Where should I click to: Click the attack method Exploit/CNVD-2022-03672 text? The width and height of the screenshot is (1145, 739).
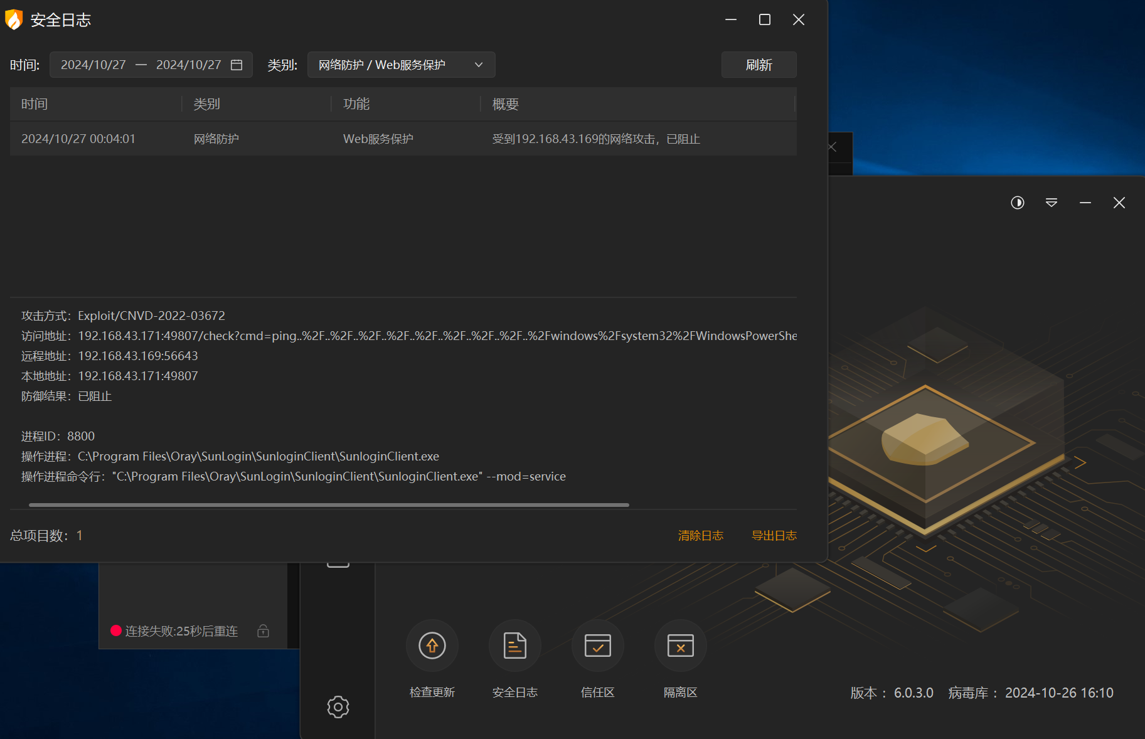click(151, 316)
